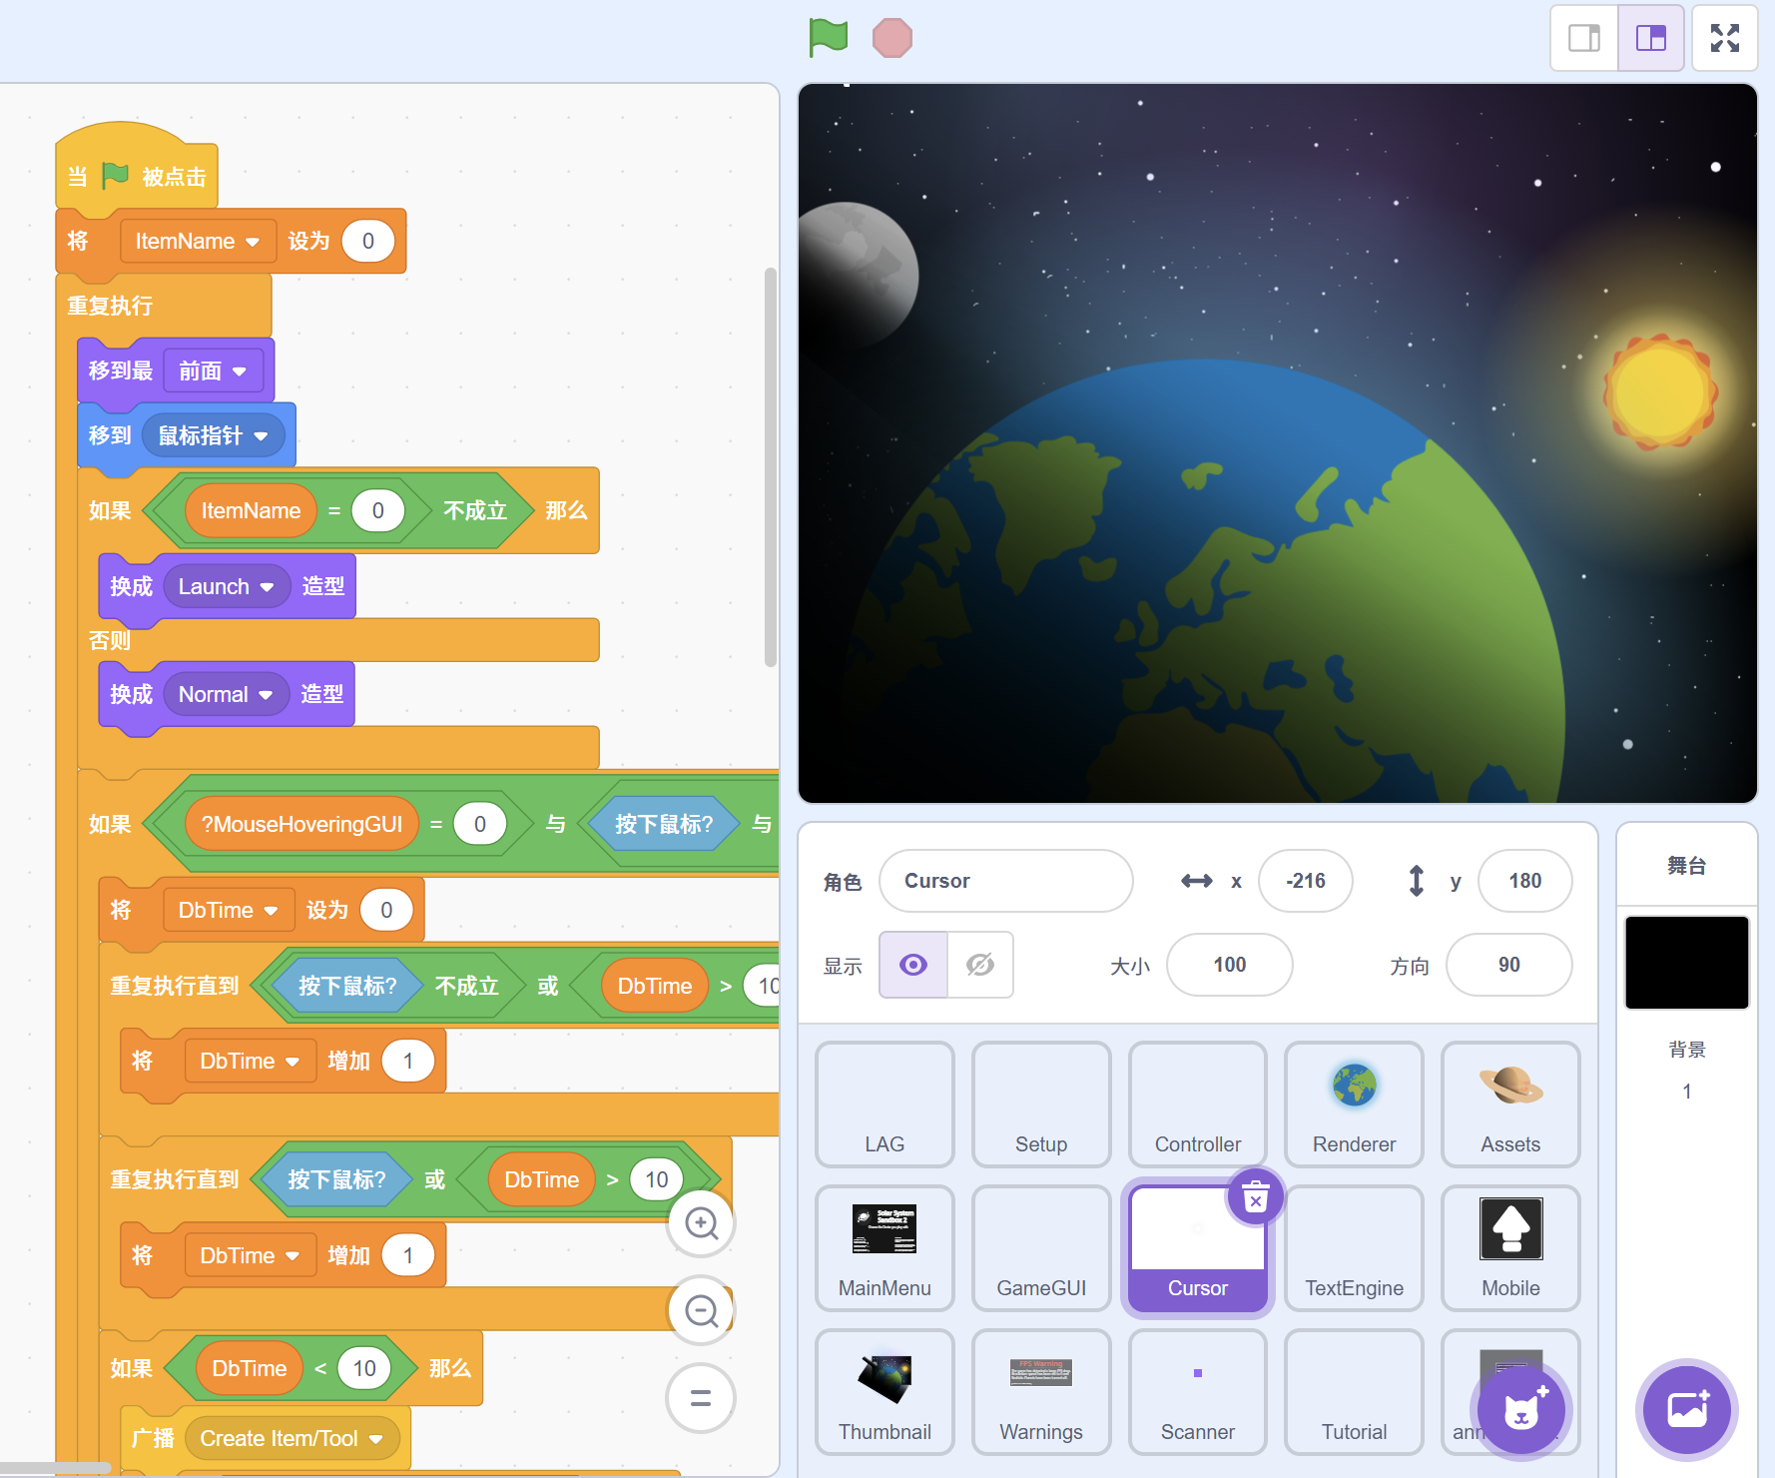Show the sprite using the eye icon
This screenshot has width=1775, height=1478.
click(912, 965)
